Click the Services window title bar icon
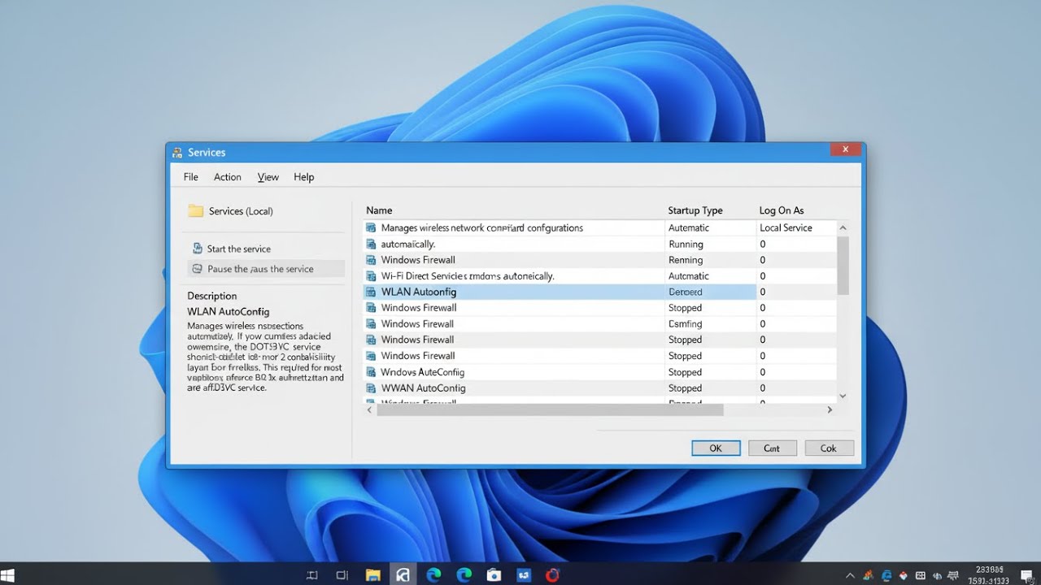1041x585 pixels. 177,153
